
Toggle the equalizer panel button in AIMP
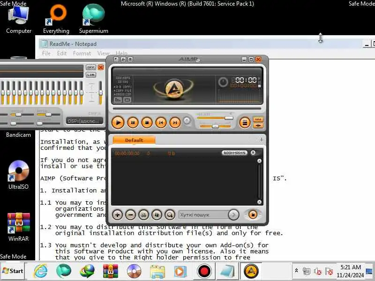click(x=258, y=119)
